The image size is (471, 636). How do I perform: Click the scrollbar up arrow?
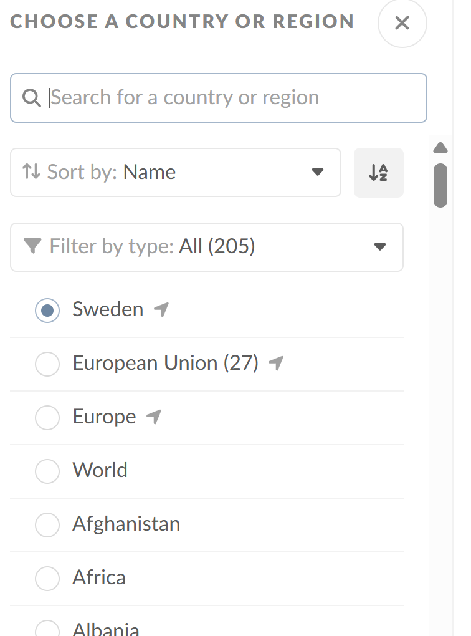[440, 148]
